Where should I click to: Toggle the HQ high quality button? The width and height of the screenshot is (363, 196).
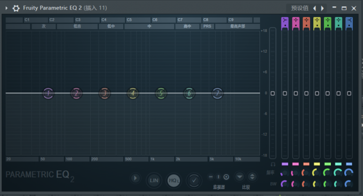pos(174,181)
